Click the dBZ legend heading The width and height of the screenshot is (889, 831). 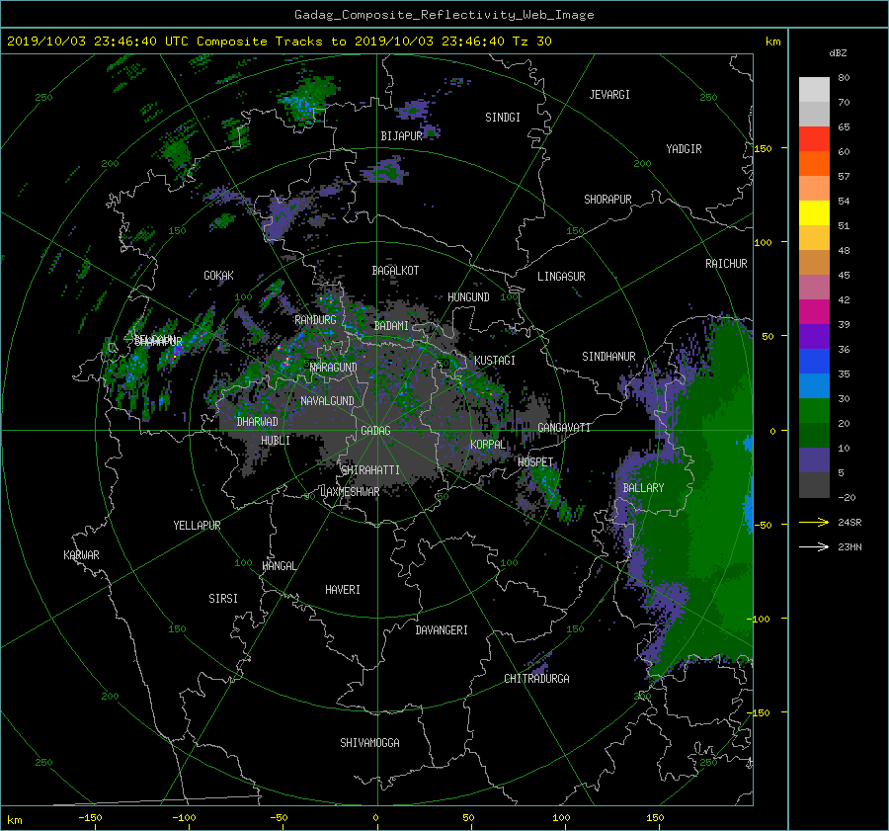point(838,53)
